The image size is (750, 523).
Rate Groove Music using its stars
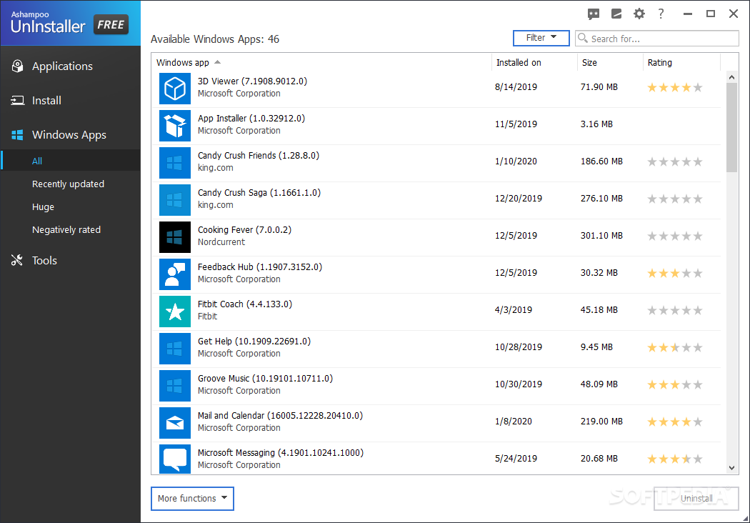point(674,384)
